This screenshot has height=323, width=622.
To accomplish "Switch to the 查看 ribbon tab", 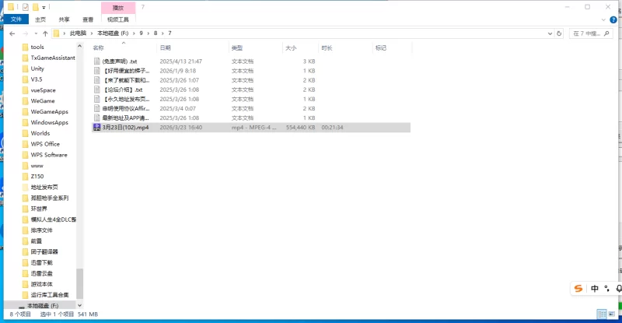I will pyautogui.click(x=88, y=19).
